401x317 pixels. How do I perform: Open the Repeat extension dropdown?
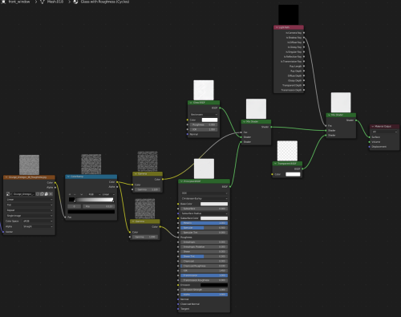(30, 210)
